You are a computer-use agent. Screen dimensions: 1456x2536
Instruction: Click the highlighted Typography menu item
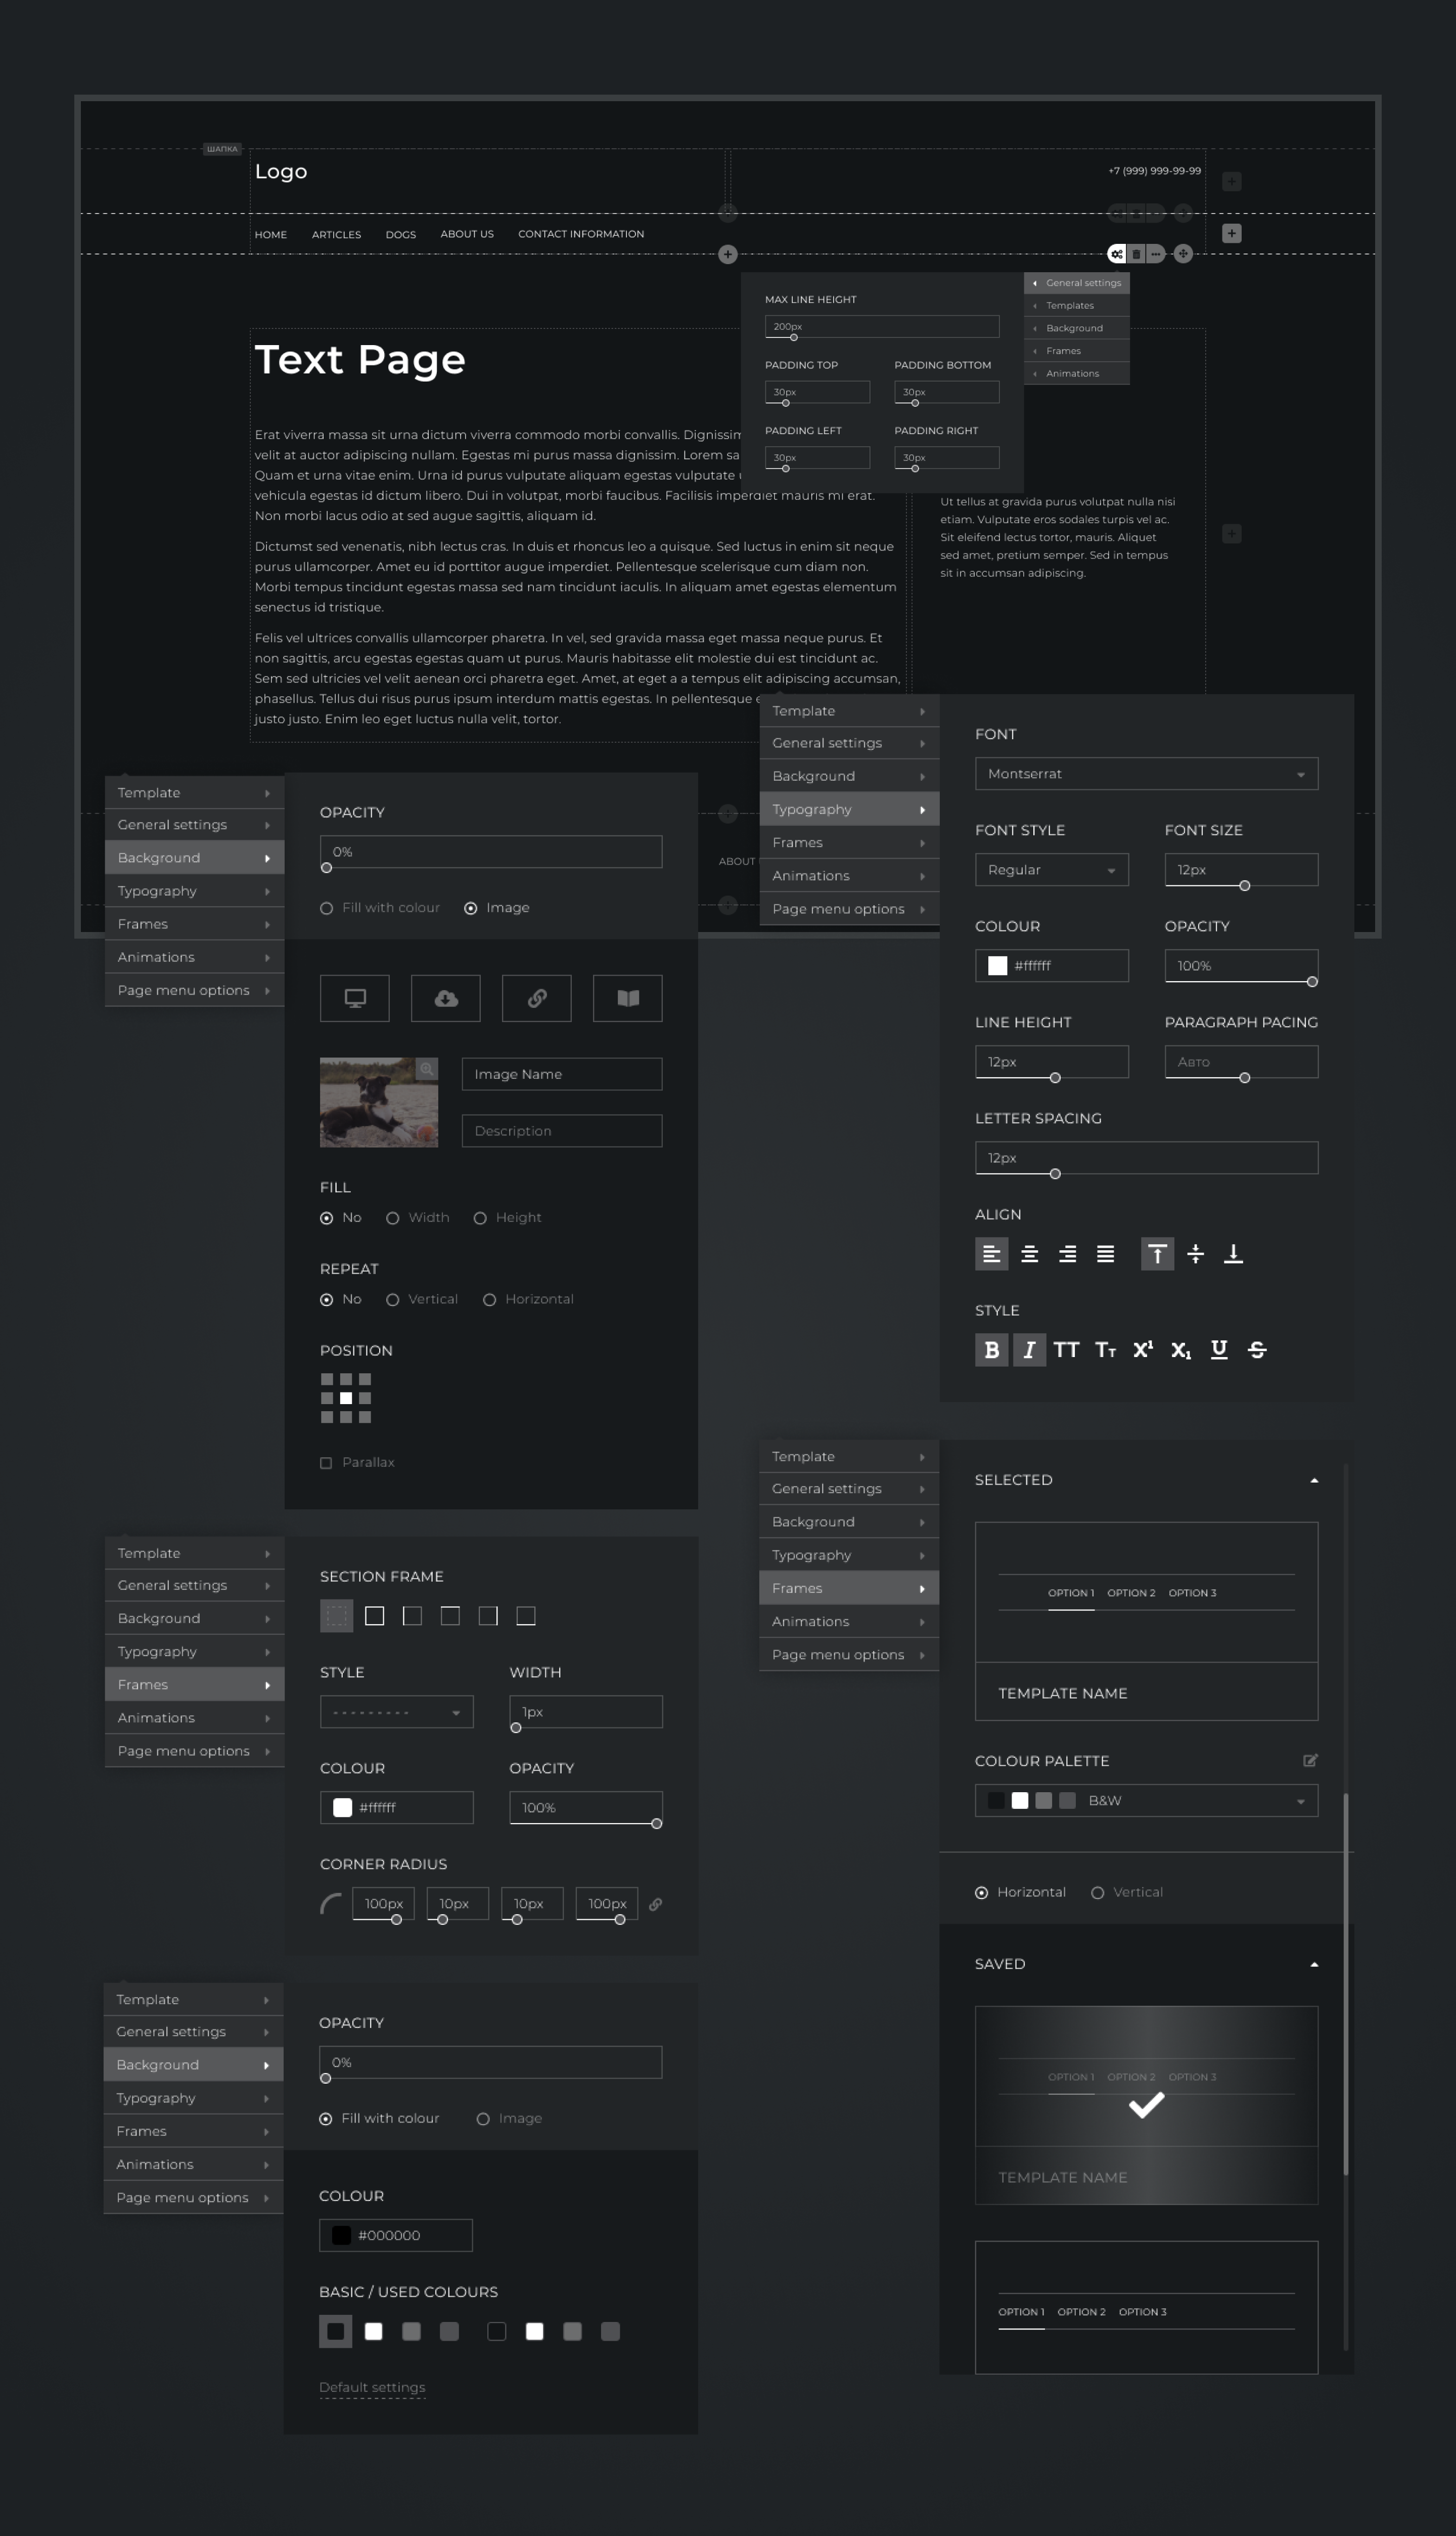click(x=849, y=809)
